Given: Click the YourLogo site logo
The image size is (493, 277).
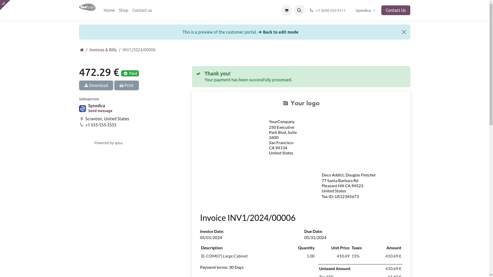Looking at the screenshot, I should click(x=87, y=7).
